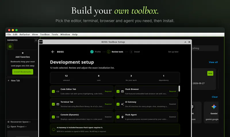Open the Tools menu
This screenshot has width=230, height=137.
(55, 34)
